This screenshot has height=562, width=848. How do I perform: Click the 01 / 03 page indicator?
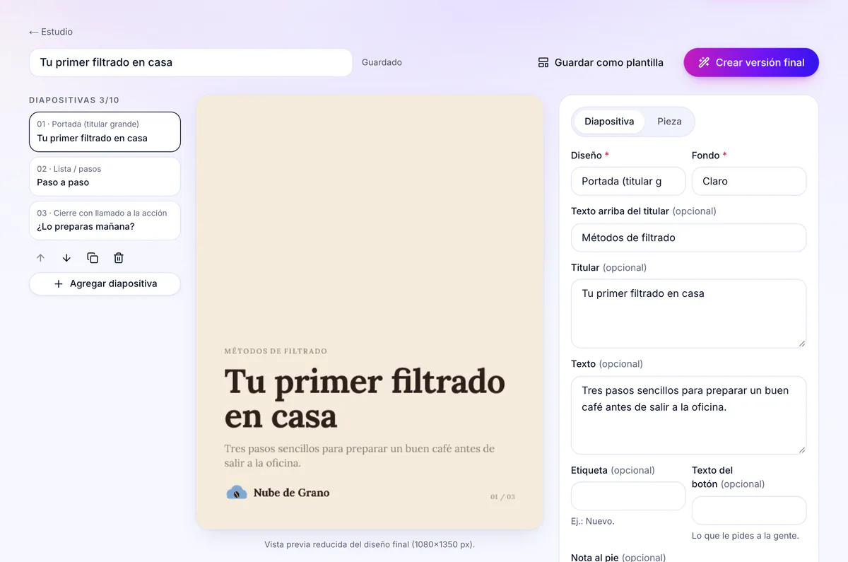[x=502, y=497]
